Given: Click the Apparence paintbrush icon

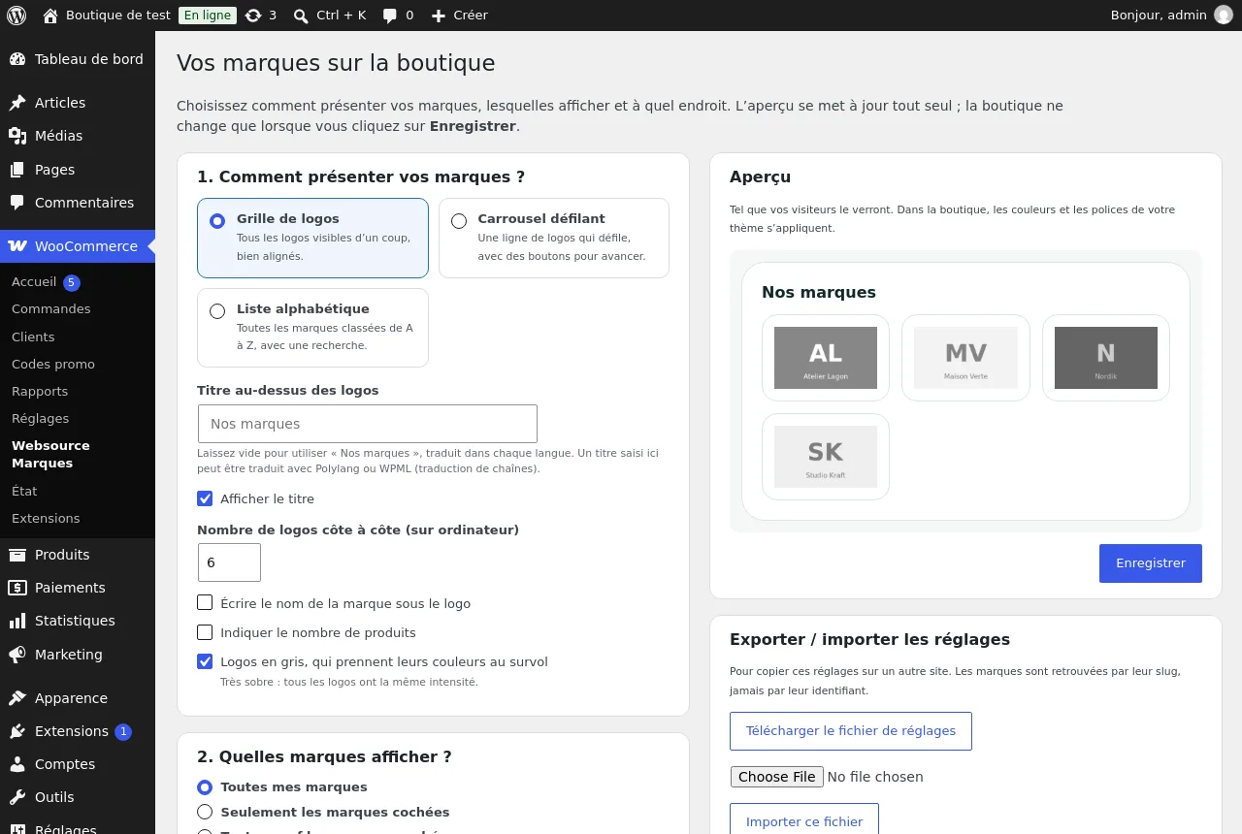Looking at the screenshot, I should [17, 698].
